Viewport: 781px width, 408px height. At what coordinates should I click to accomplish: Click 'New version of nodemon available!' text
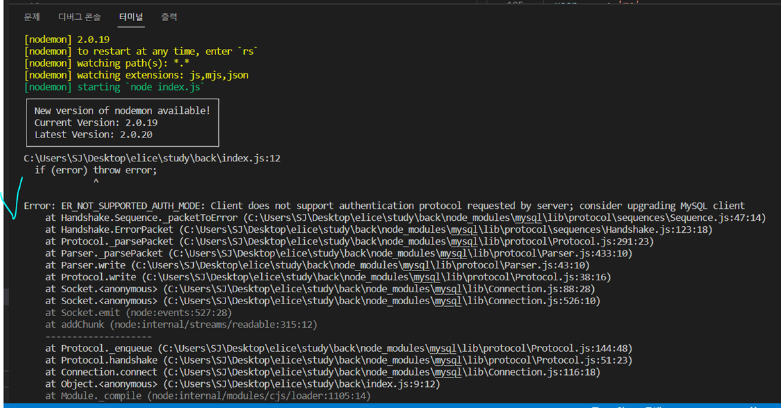[x=122, y=110]
